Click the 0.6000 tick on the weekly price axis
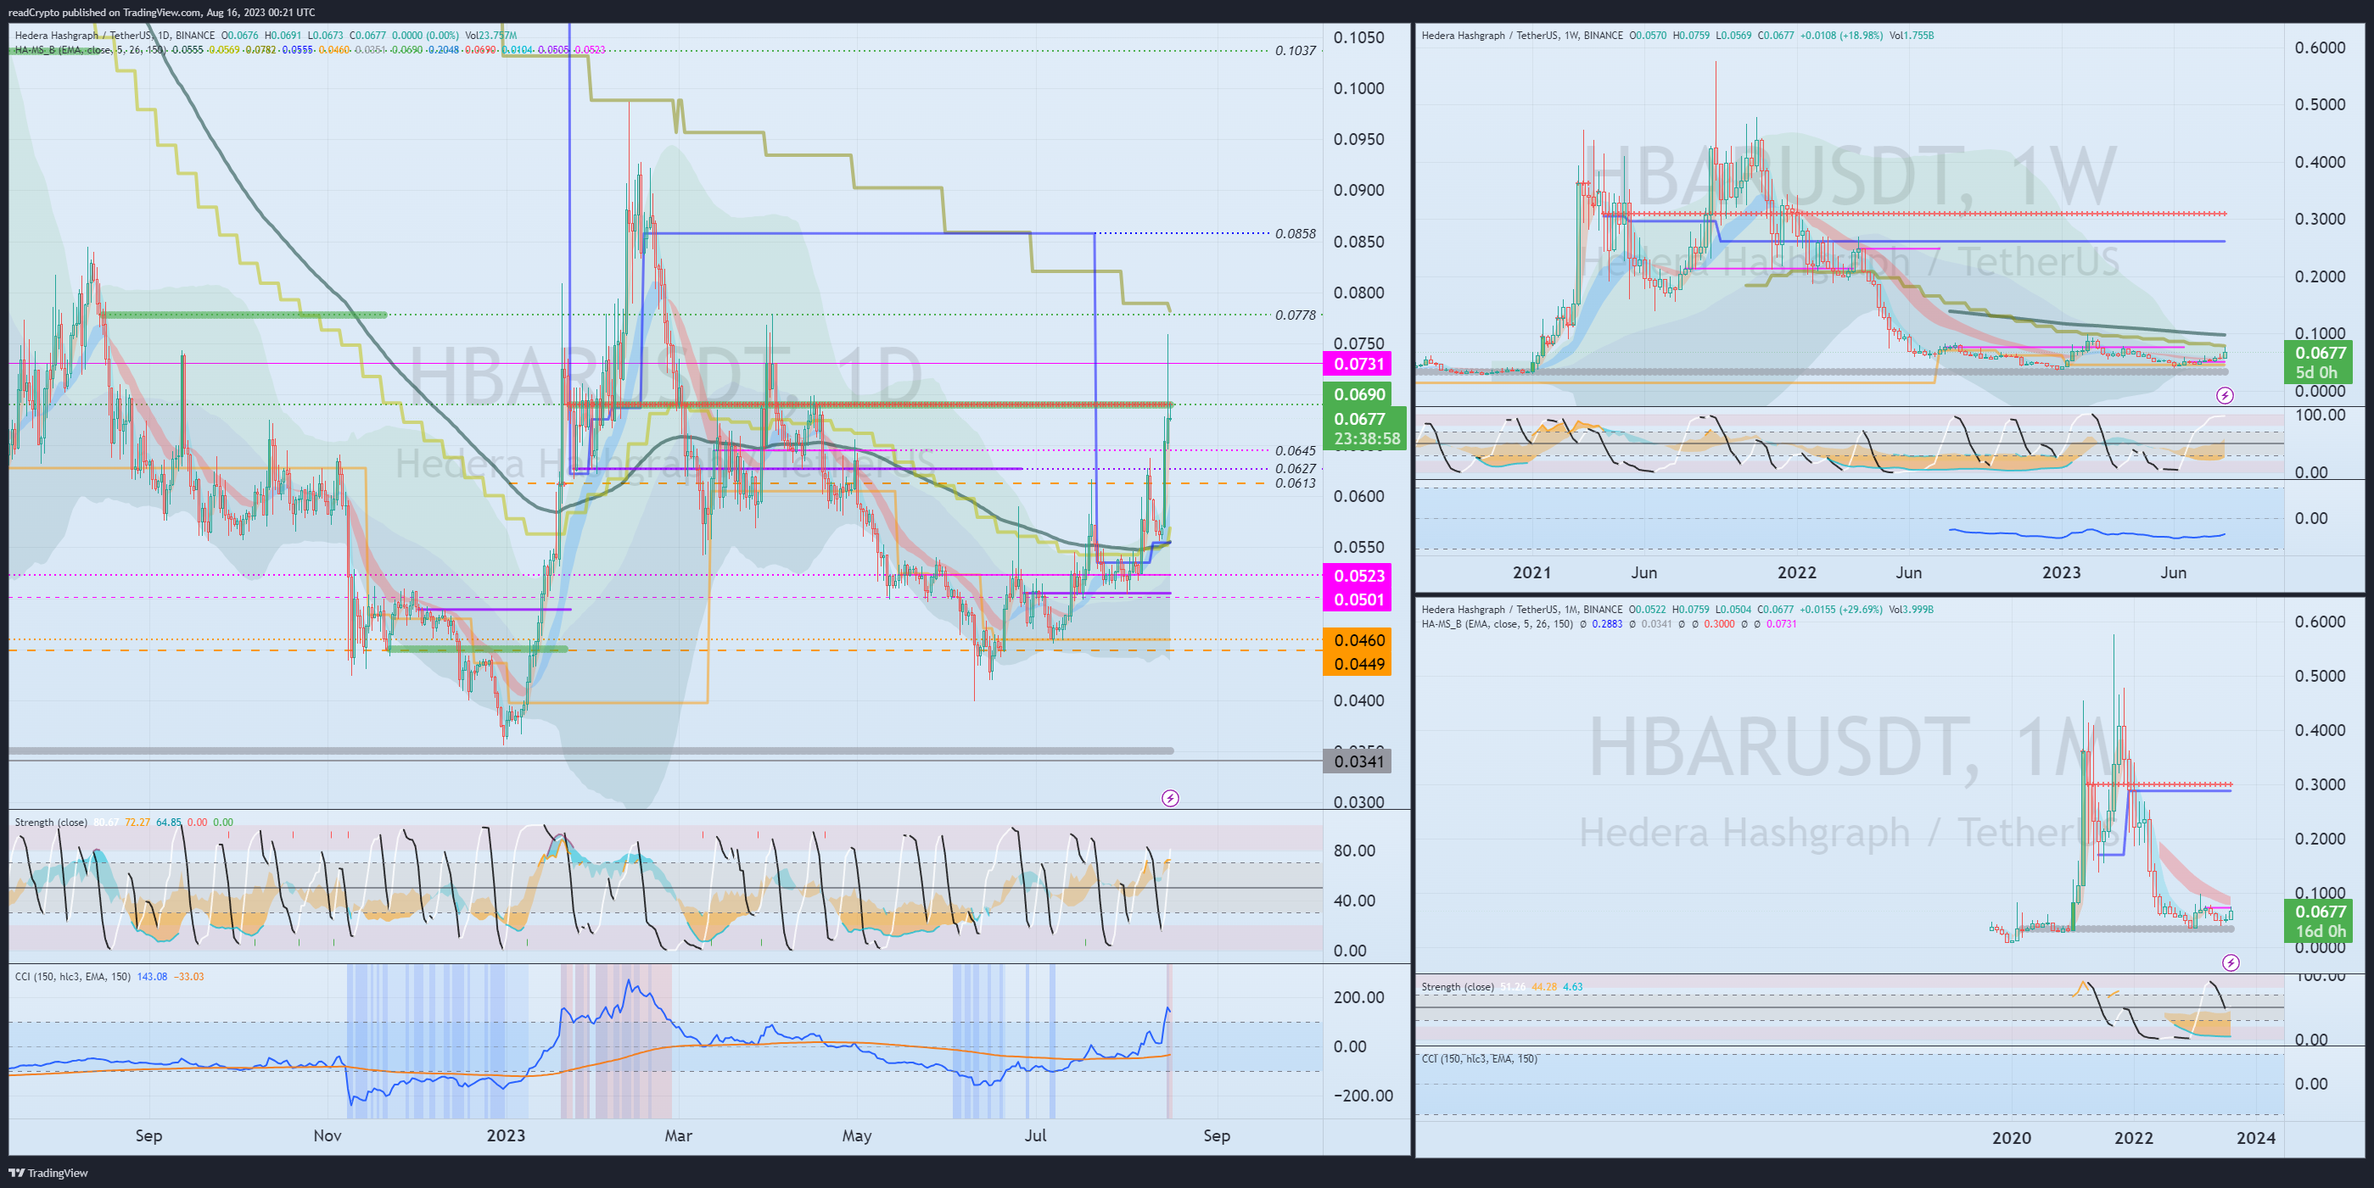 point(2320,47)
